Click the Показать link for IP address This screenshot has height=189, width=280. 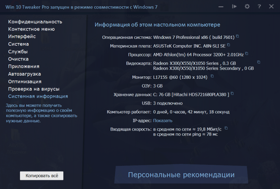163,121
